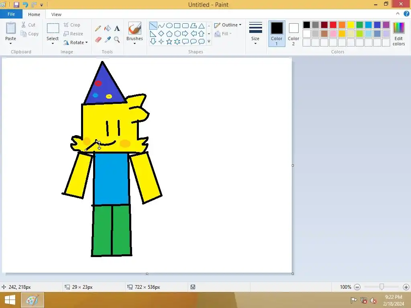Click the zoom out minus button
411x308 pixels.
point(357,287)
